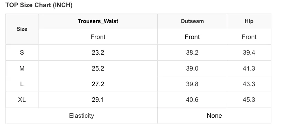Select the size XL row label
This screenshot has height=133, width=282.
pos(22,100)
